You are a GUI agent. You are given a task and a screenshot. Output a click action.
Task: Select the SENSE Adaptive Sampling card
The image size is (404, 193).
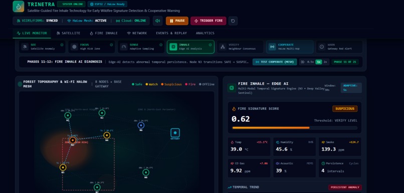141,47
